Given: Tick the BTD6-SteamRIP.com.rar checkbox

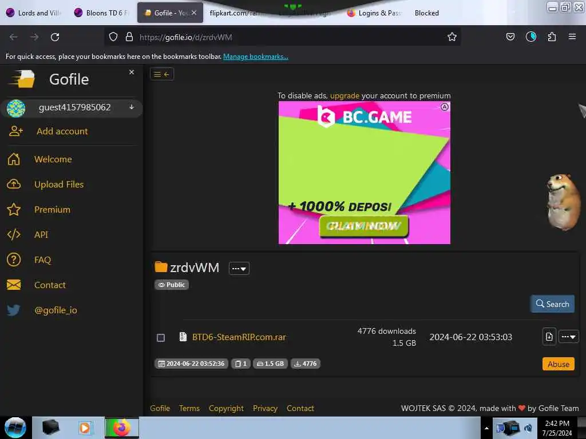Looking at the screenshot, I should [161, 337].
